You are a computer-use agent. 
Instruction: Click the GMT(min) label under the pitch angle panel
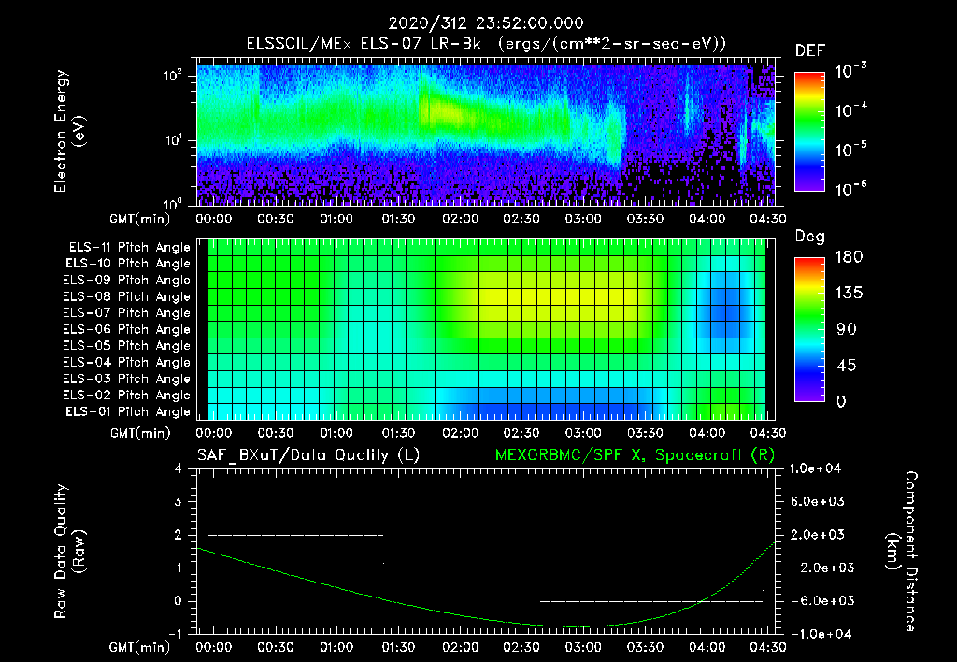click(139, 434)
